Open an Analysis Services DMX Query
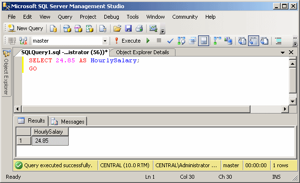The width and height of the screenshot is (300, 183). click(78, 28)
